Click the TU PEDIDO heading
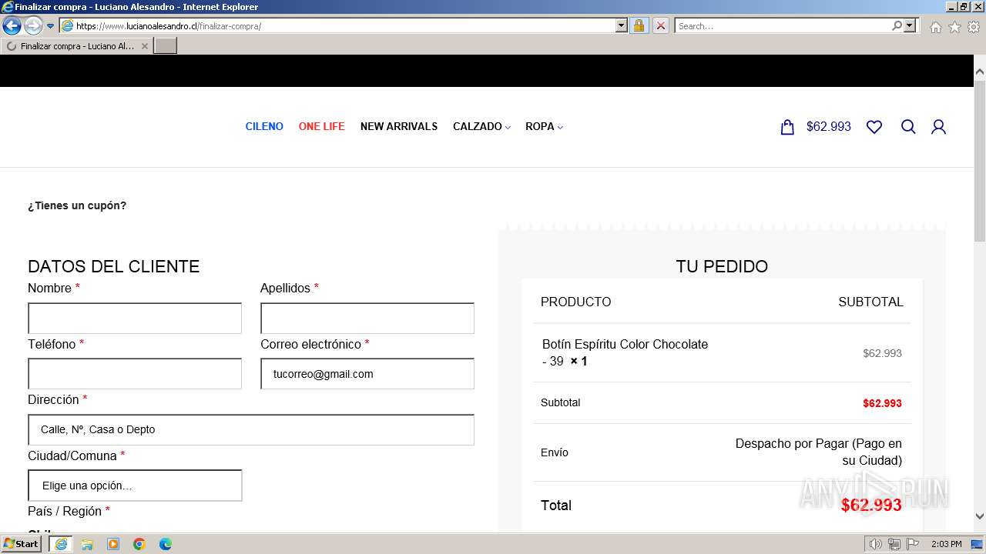 (722, 266)
